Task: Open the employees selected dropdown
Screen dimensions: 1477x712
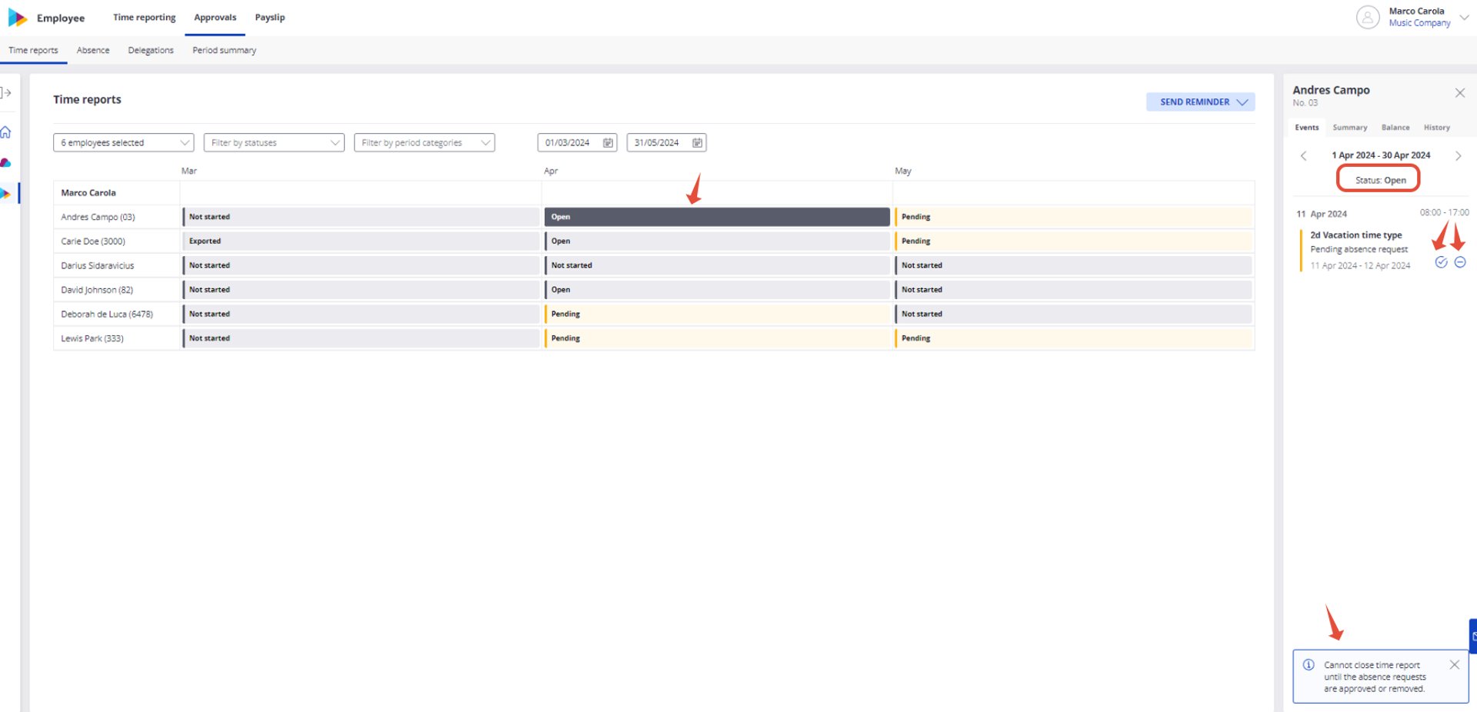Action: [123, 143]
